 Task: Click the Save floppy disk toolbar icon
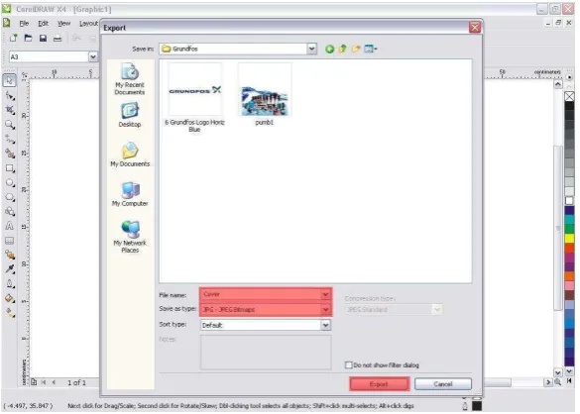pyautogui.click(x=43, y=38)
